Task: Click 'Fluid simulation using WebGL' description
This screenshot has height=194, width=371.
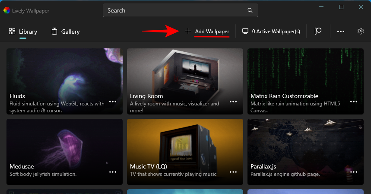Action: click(57, 107)
